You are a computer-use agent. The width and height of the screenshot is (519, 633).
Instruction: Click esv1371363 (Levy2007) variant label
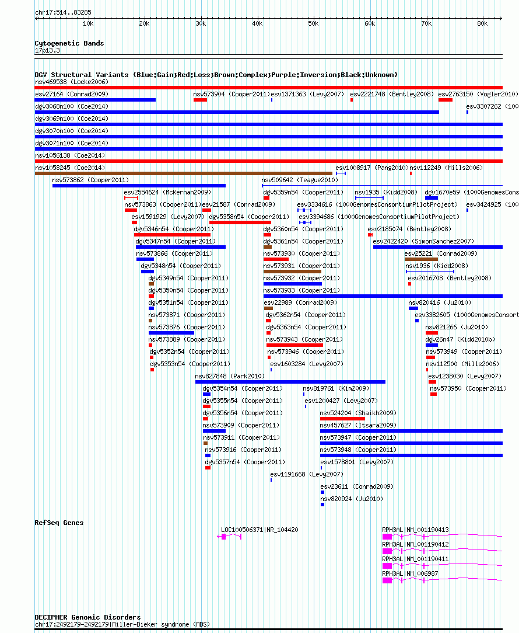pos(307,94)
